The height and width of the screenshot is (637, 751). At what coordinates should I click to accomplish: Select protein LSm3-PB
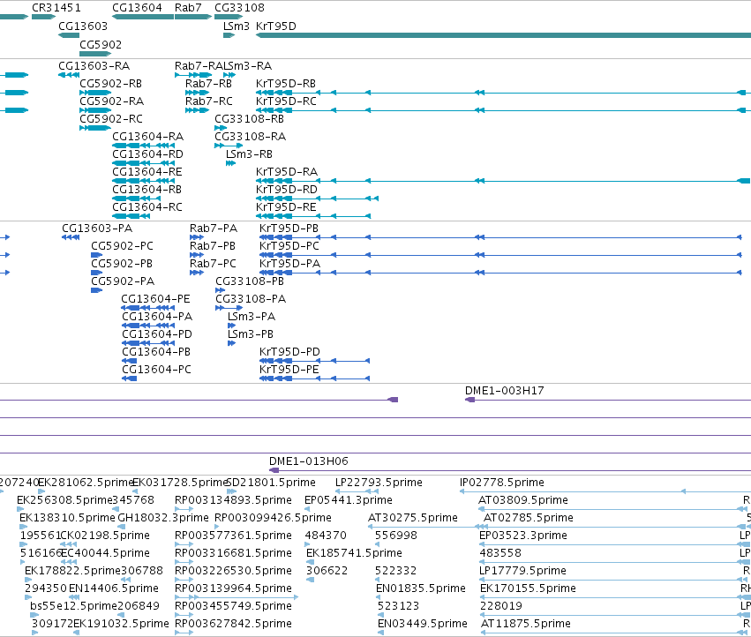coord(251,334)
